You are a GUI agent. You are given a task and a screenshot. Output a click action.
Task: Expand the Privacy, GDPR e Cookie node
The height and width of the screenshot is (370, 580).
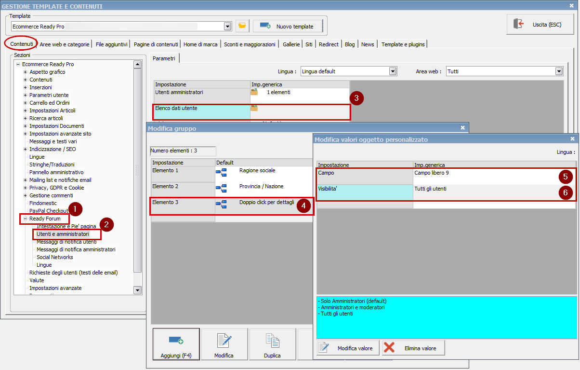pos(25,188)
